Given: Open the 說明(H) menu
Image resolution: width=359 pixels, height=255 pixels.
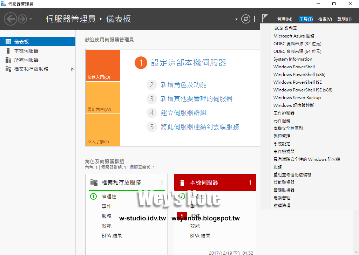Looking at the screenshot, I should pos(344,19).
